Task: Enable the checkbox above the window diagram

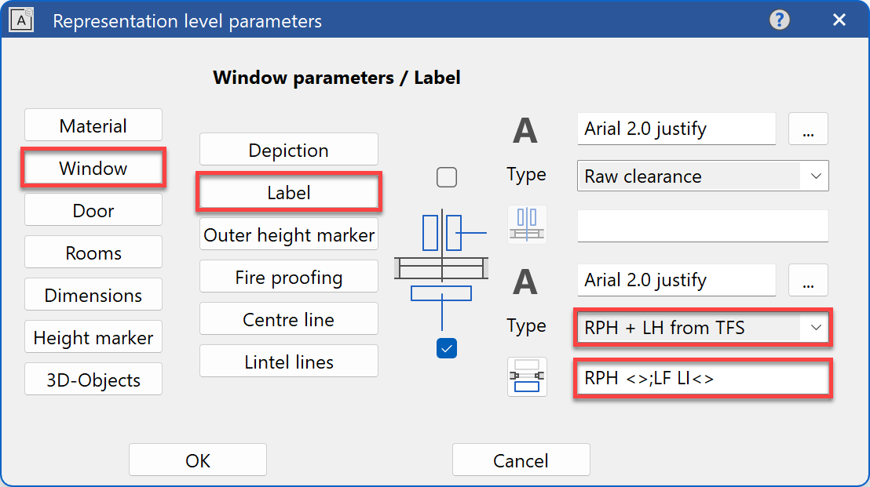Action: 447,177
